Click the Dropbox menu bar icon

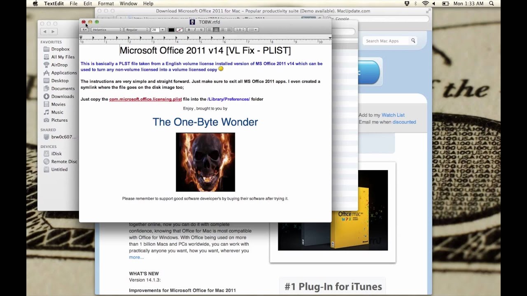click(x=407, y=4)
